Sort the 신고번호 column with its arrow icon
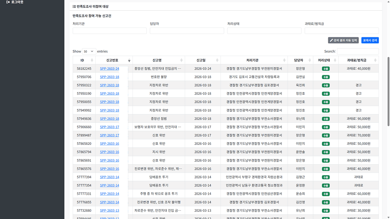390x219 pixels. [129, 60]
